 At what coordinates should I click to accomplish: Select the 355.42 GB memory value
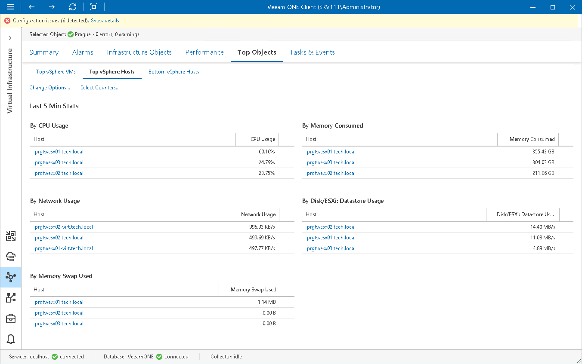[543, 152]
